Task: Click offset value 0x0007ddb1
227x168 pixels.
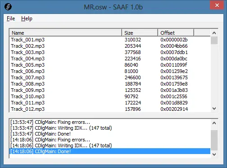Action: (x=174, y=52)
